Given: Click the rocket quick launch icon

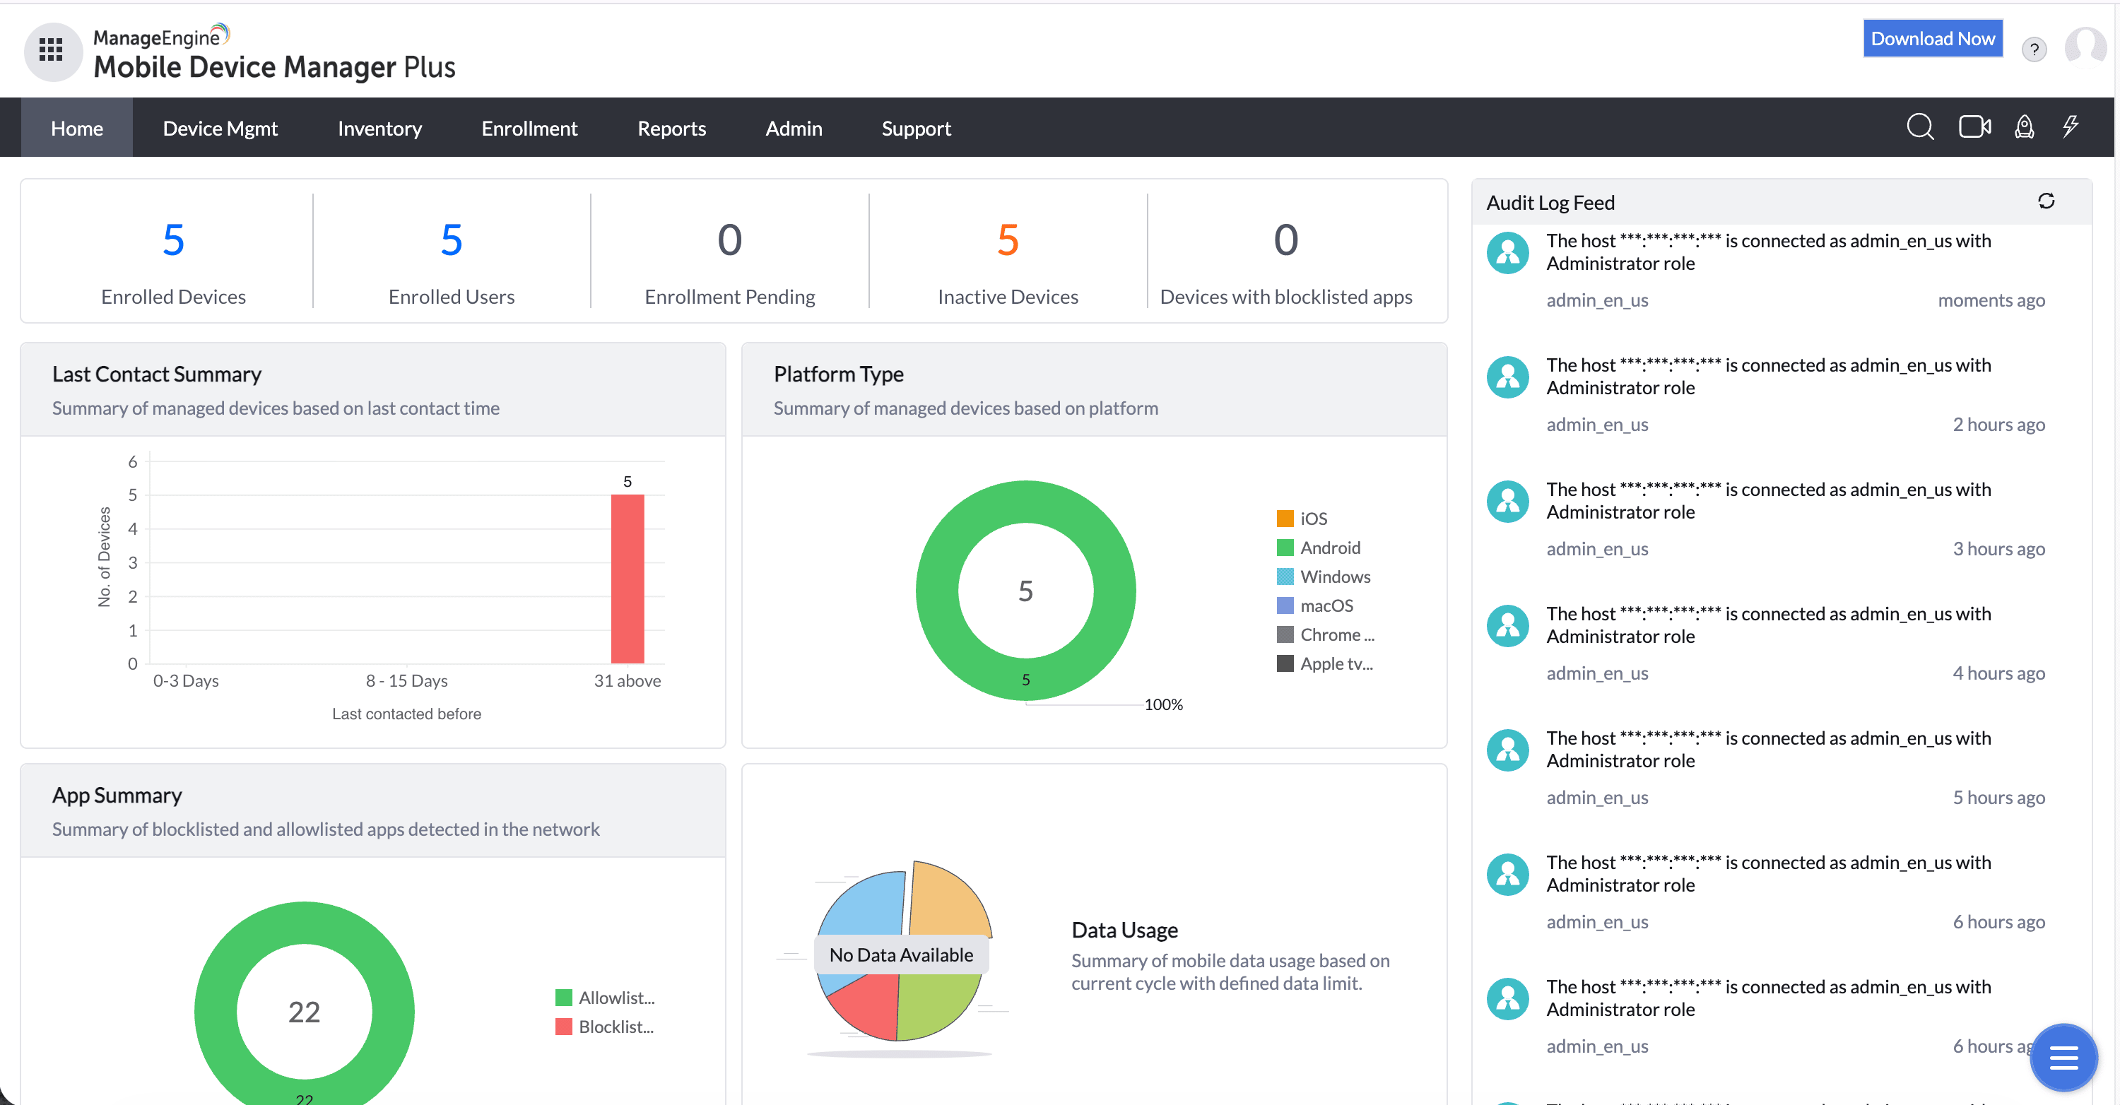Looking at the screenshot, I should coord(2024,128).
